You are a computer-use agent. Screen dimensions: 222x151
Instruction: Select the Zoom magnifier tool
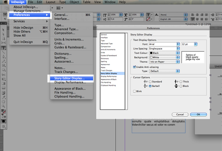tap(4, 106)
